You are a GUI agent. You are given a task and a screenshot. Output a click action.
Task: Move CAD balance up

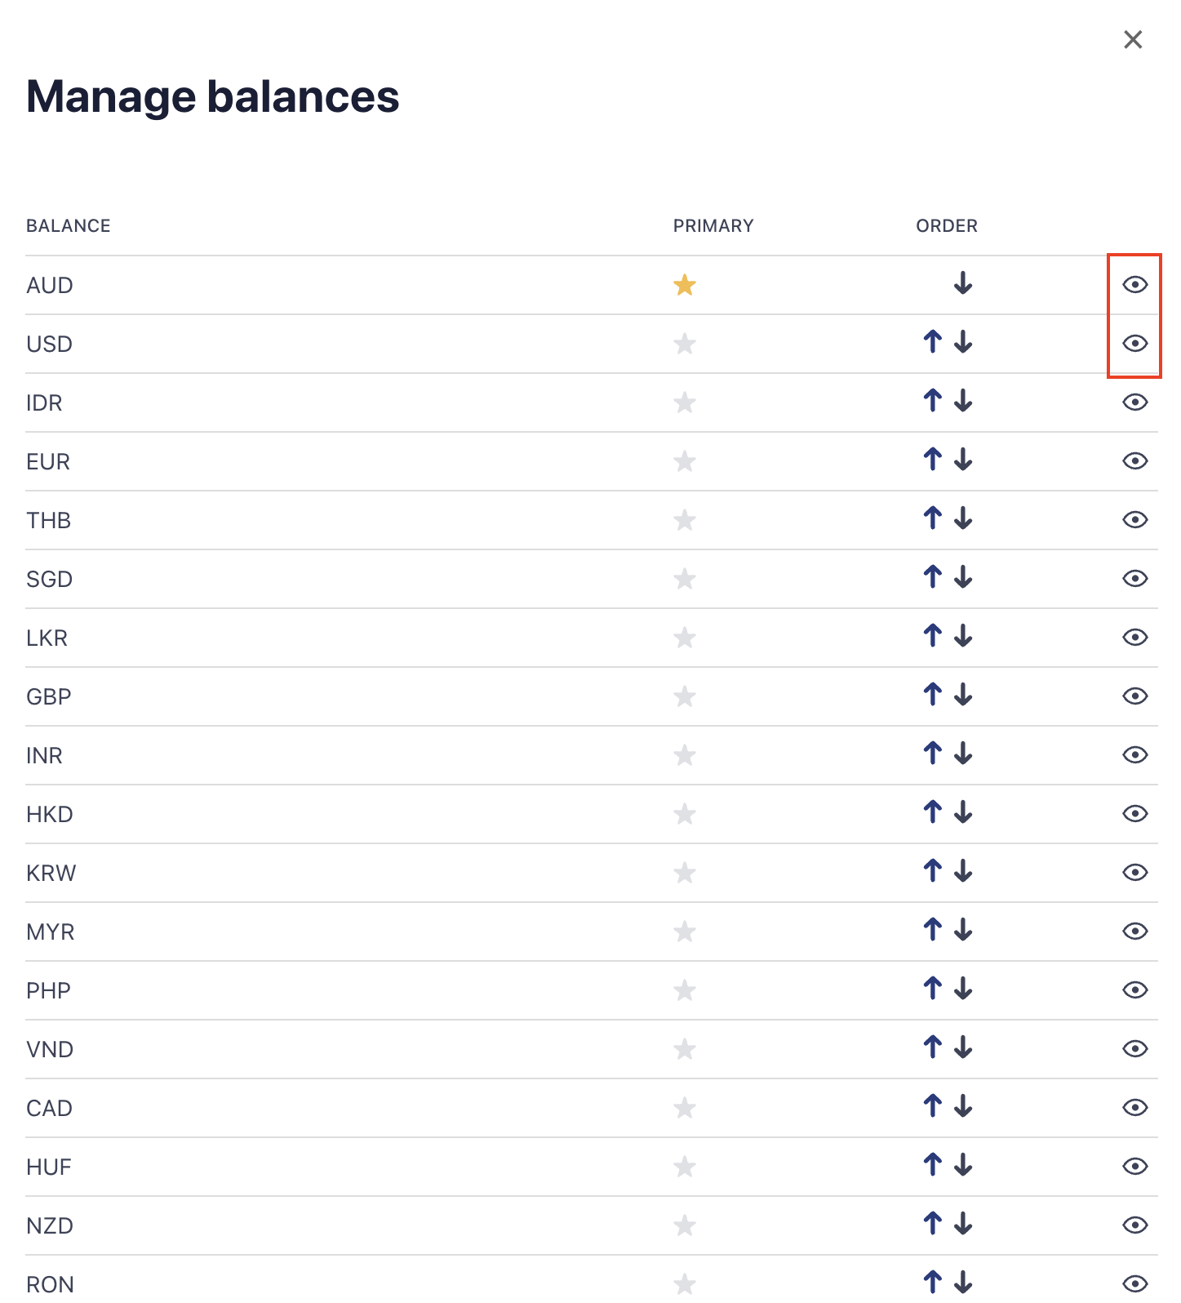point(932,1106)
